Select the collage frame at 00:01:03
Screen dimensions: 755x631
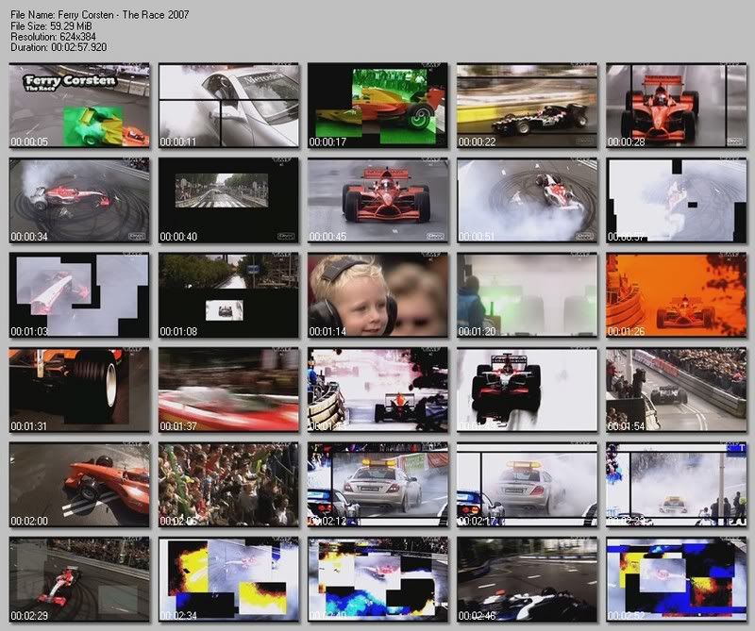[x=79, y=294]
